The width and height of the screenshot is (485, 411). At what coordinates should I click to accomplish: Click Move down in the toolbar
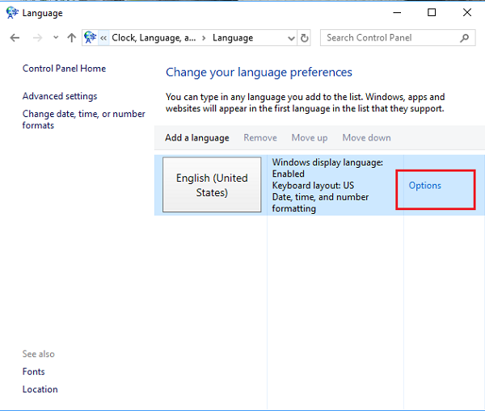366,138
